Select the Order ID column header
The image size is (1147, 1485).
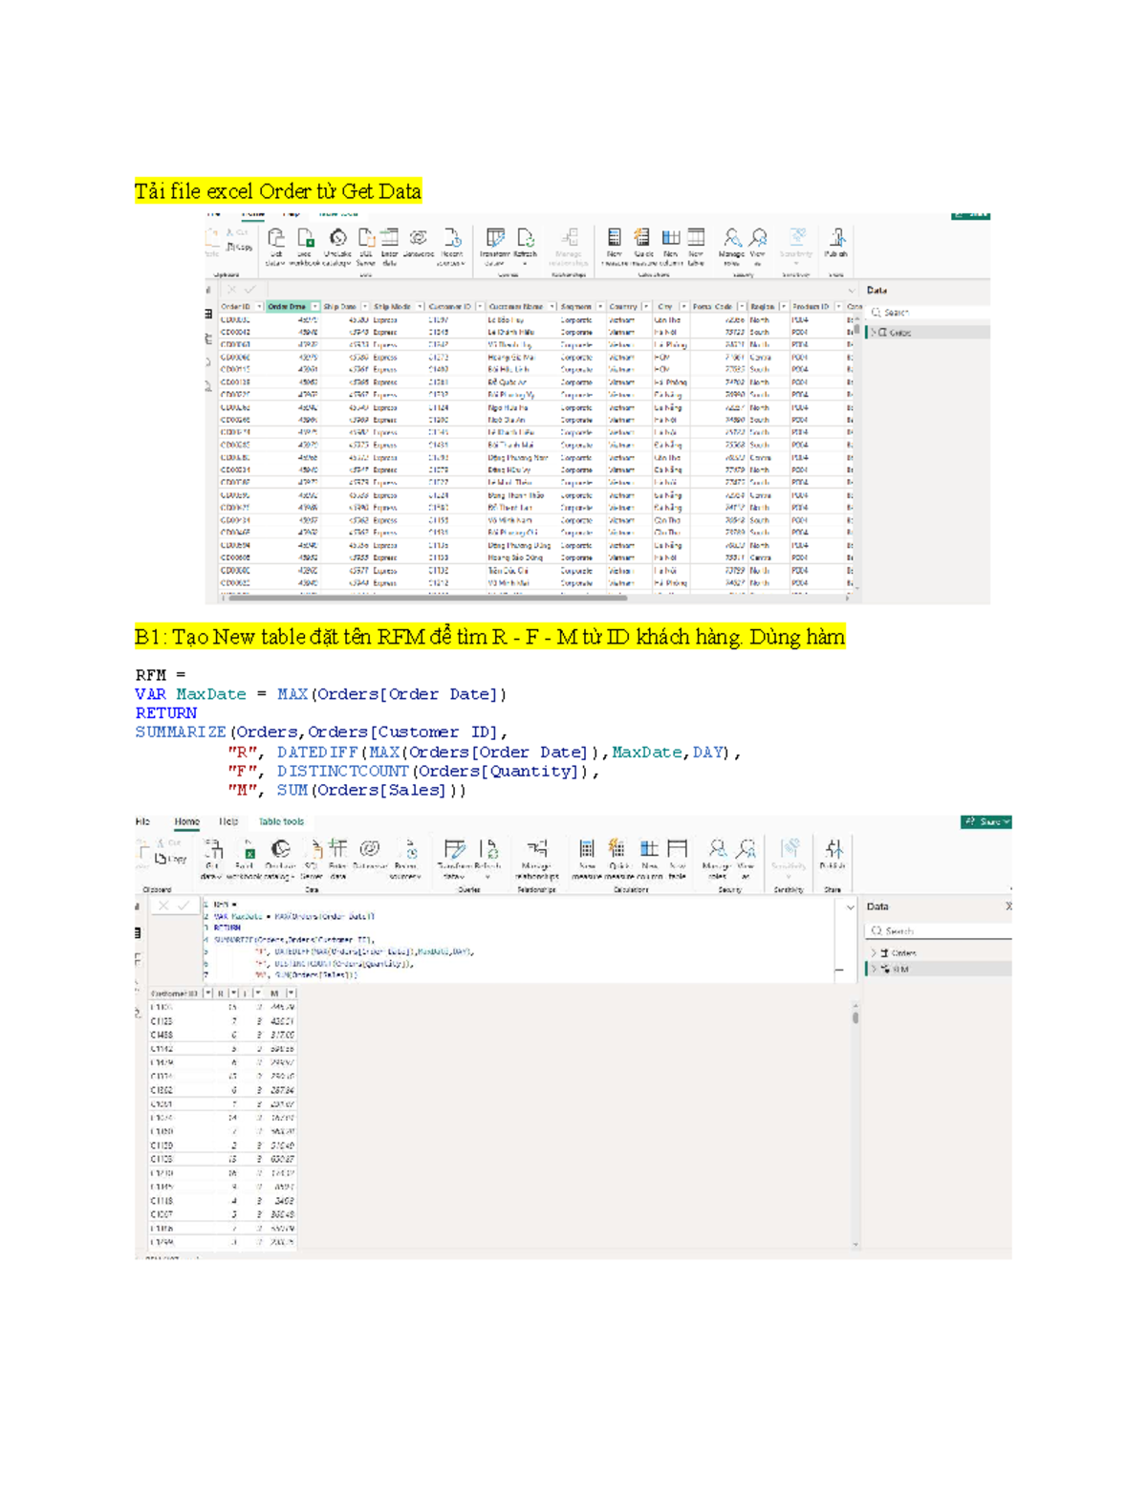click(240, 307)
